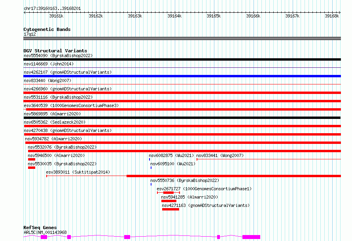Click the chr17:39160163..39168201 region label
352x241 pixels.
click(x=52, y=9)
